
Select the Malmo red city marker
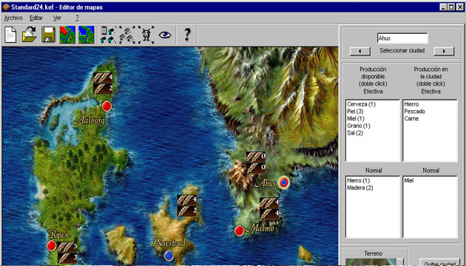(x=239, y=231)
